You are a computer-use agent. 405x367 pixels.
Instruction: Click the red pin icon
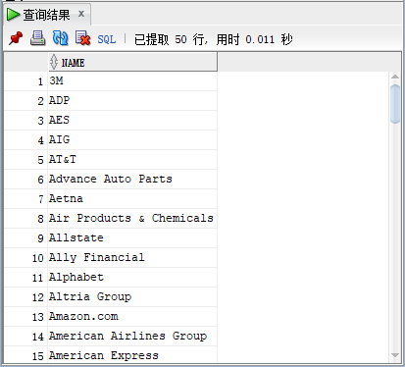click(16, 38)
